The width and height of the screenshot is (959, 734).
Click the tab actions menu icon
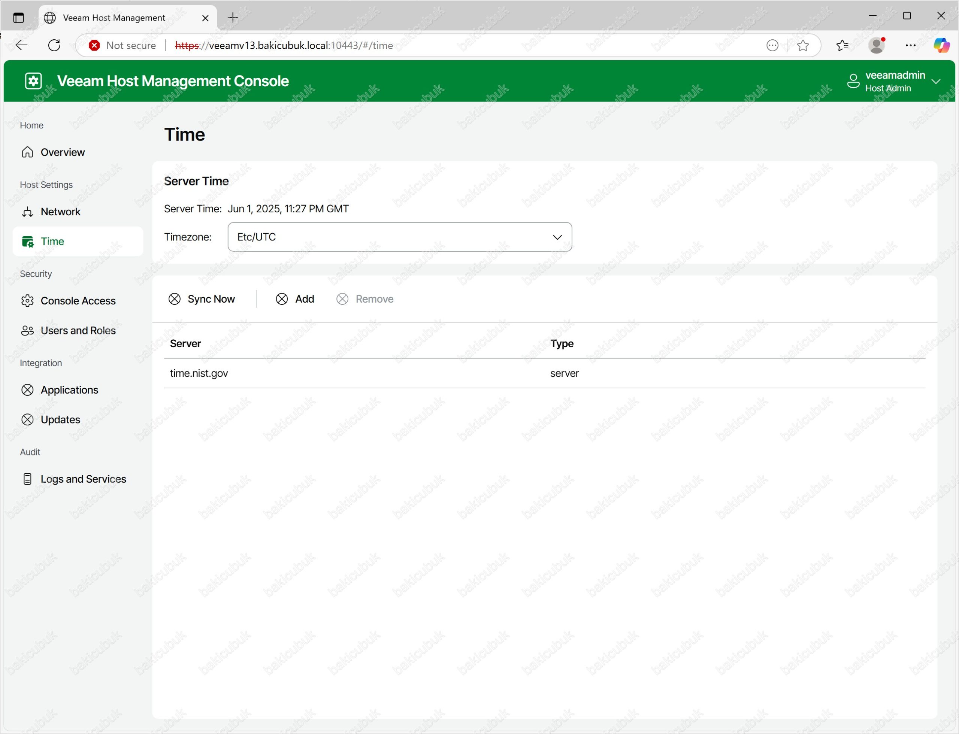[x=18, y=18]
